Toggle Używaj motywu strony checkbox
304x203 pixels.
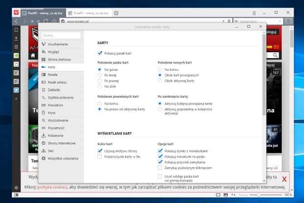(100, 151)
